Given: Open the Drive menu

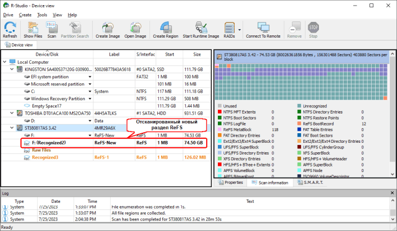Looking at the screenshot, I should 8,15.
